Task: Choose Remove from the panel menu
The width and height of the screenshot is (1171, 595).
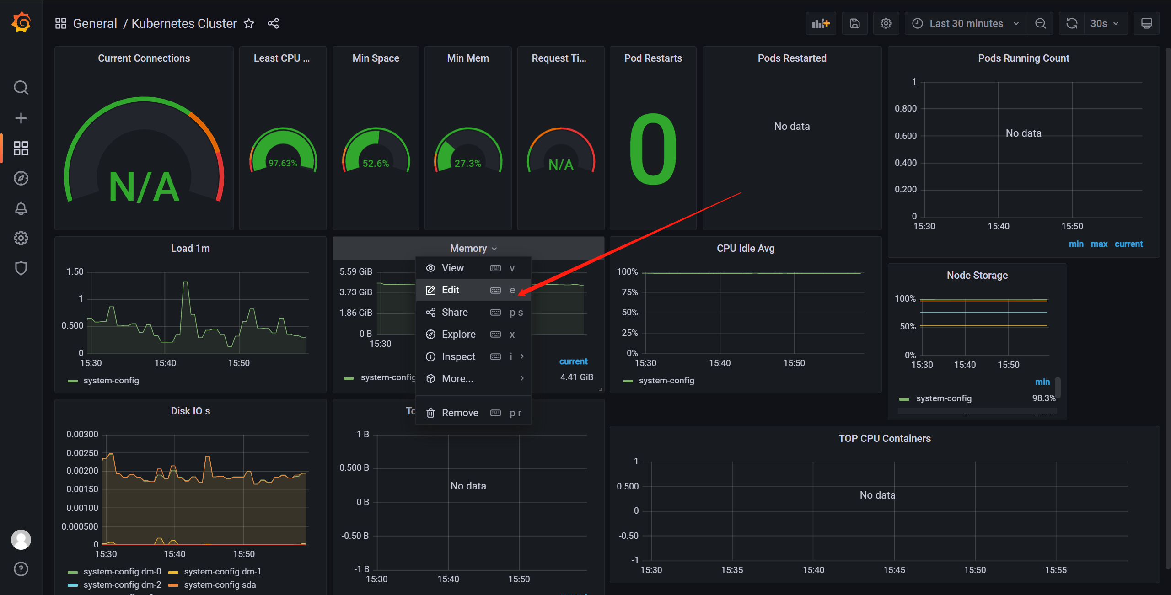Action: [473, 413]
